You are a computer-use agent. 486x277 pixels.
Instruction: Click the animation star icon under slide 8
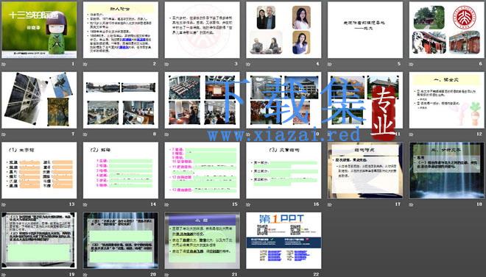click(85, 134)
